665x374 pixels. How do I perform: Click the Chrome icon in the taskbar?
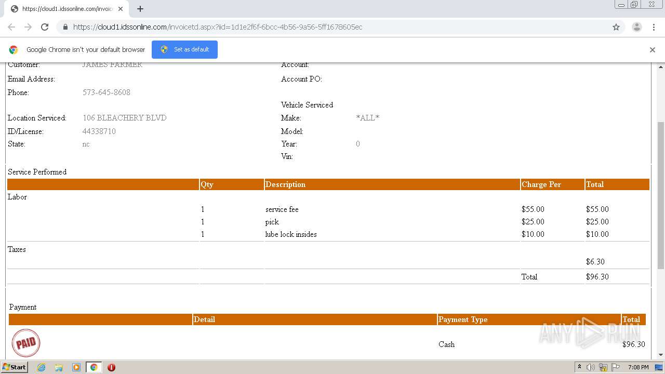[94, 367]
